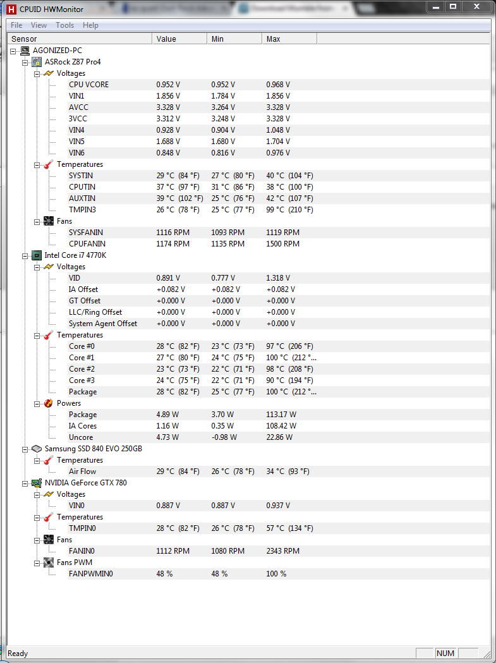Click the Powers flame icon
This screenshot has width=496, height=663.
coord(49,403)
